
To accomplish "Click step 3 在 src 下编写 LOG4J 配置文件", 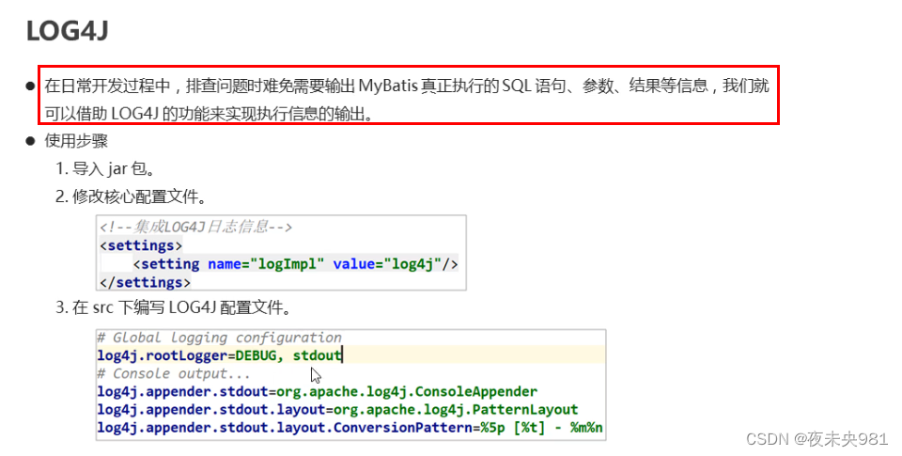I will click(173, 307).
